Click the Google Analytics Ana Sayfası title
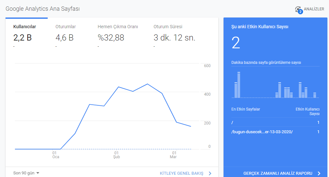 click(43, 9)
